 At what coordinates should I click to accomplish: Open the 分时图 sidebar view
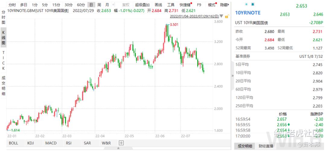(4, 17)
